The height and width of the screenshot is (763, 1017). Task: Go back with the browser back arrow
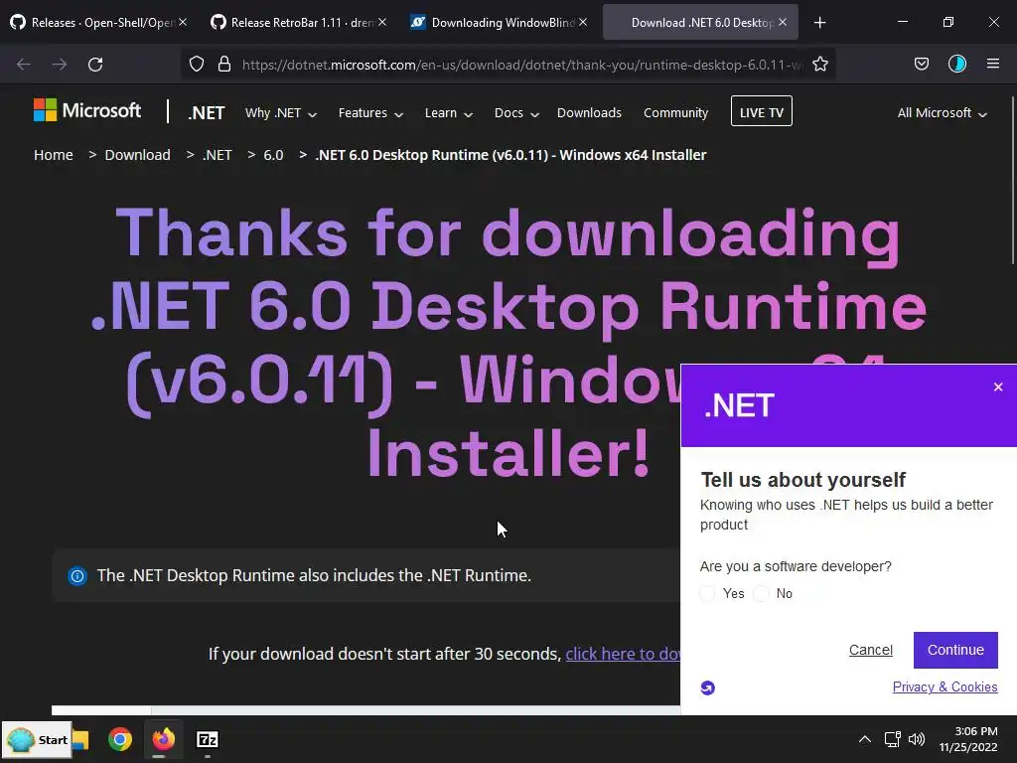[24, 65]
